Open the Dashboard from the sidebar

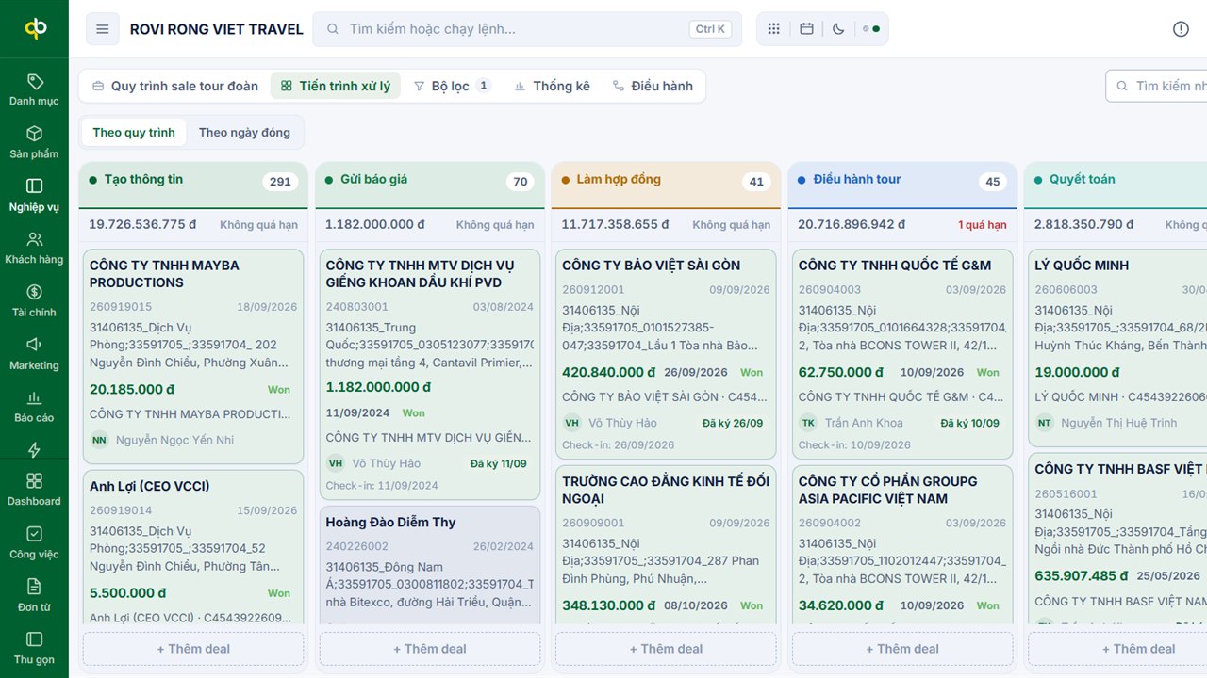[34, 490]
